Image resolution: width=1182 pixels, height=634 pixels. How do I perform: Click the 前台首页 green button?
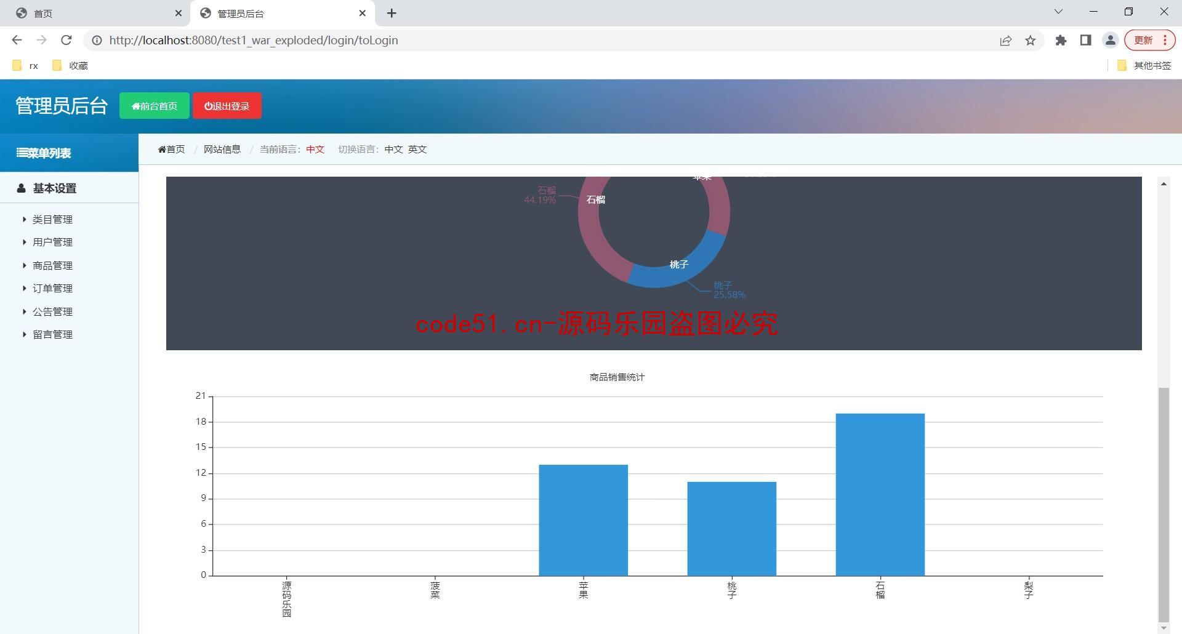point(155,106)
